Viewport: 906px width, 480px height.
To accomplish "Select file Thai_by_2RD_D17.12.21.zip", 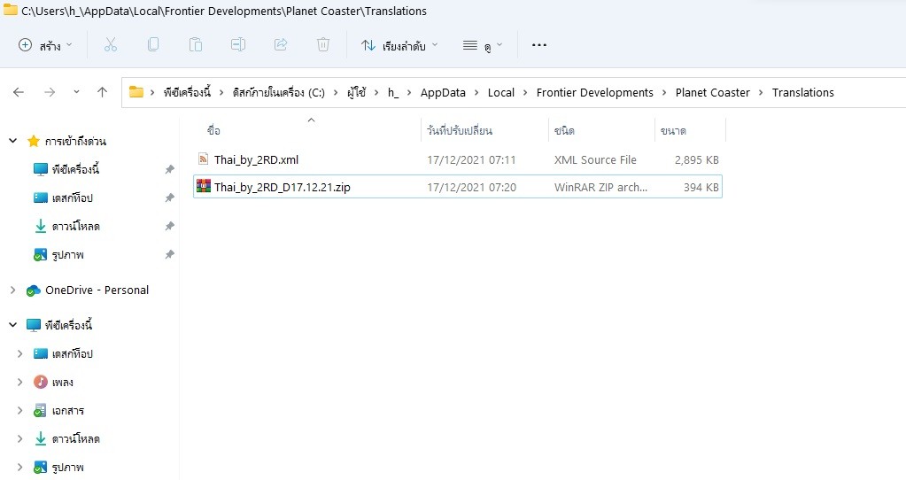I will tap(282, 187).
